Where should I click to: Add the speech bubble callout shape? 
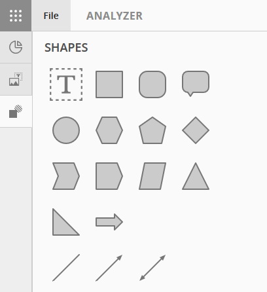pos(196,84)
